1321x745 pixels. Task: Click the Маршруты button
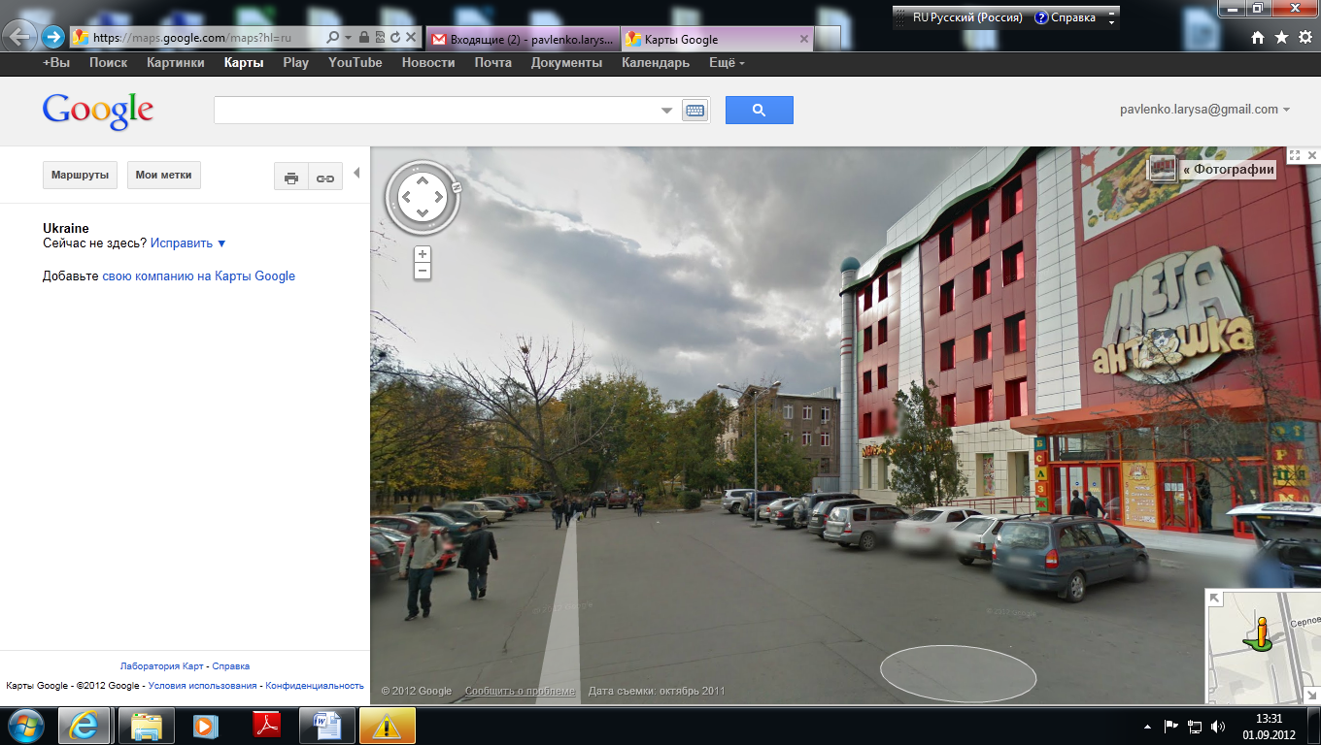80,176
